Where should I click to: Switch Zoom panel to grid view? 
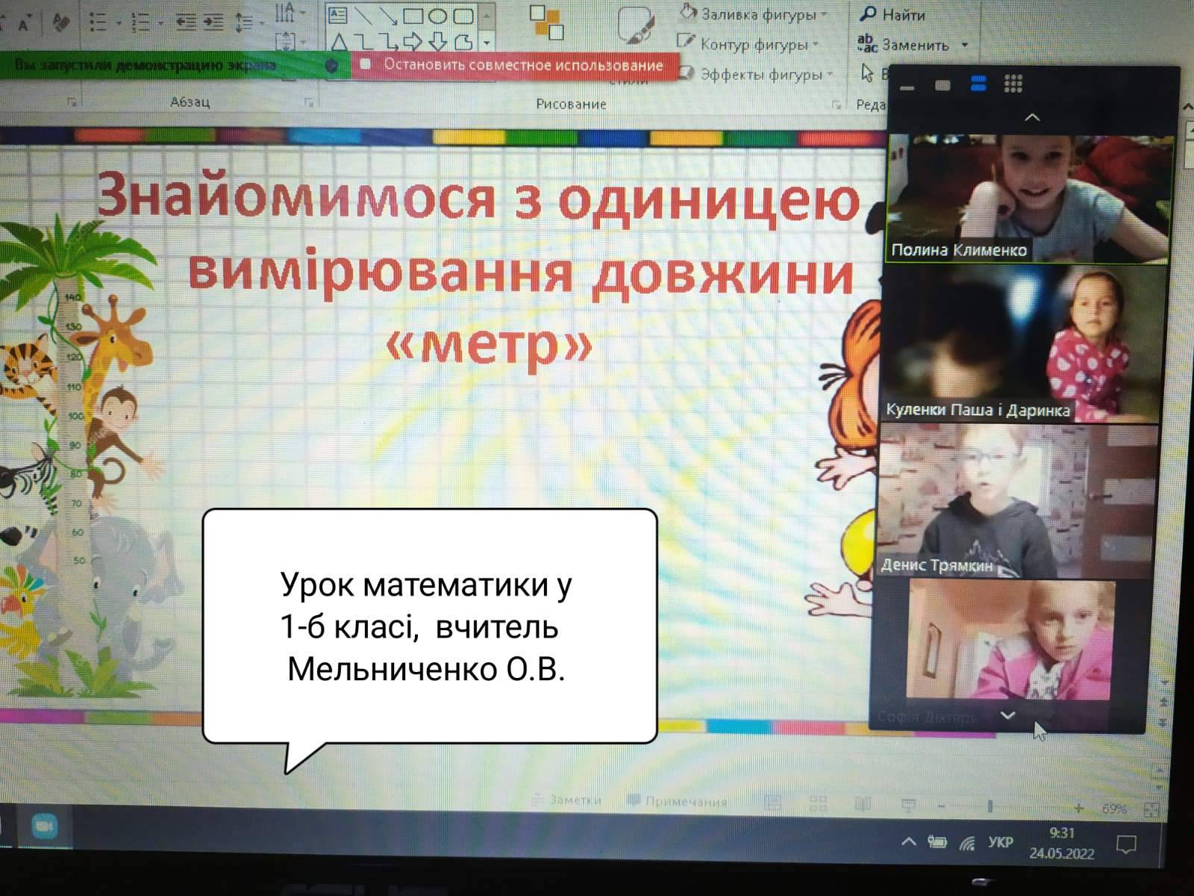(x=1013, y=84)
